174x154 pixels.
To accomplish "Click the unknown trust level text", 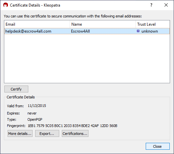I will 150,31.
